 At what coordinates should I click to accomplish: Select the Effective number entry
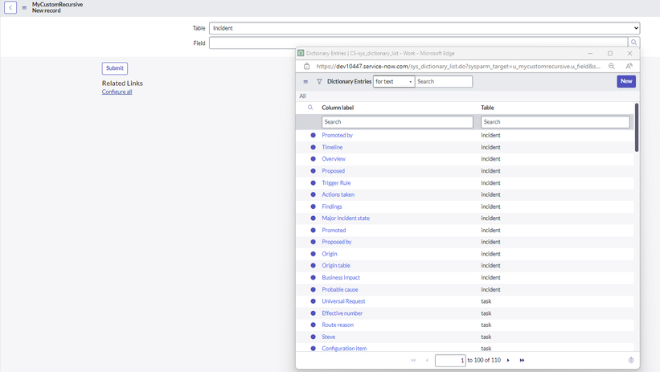(x=342, y=313)
